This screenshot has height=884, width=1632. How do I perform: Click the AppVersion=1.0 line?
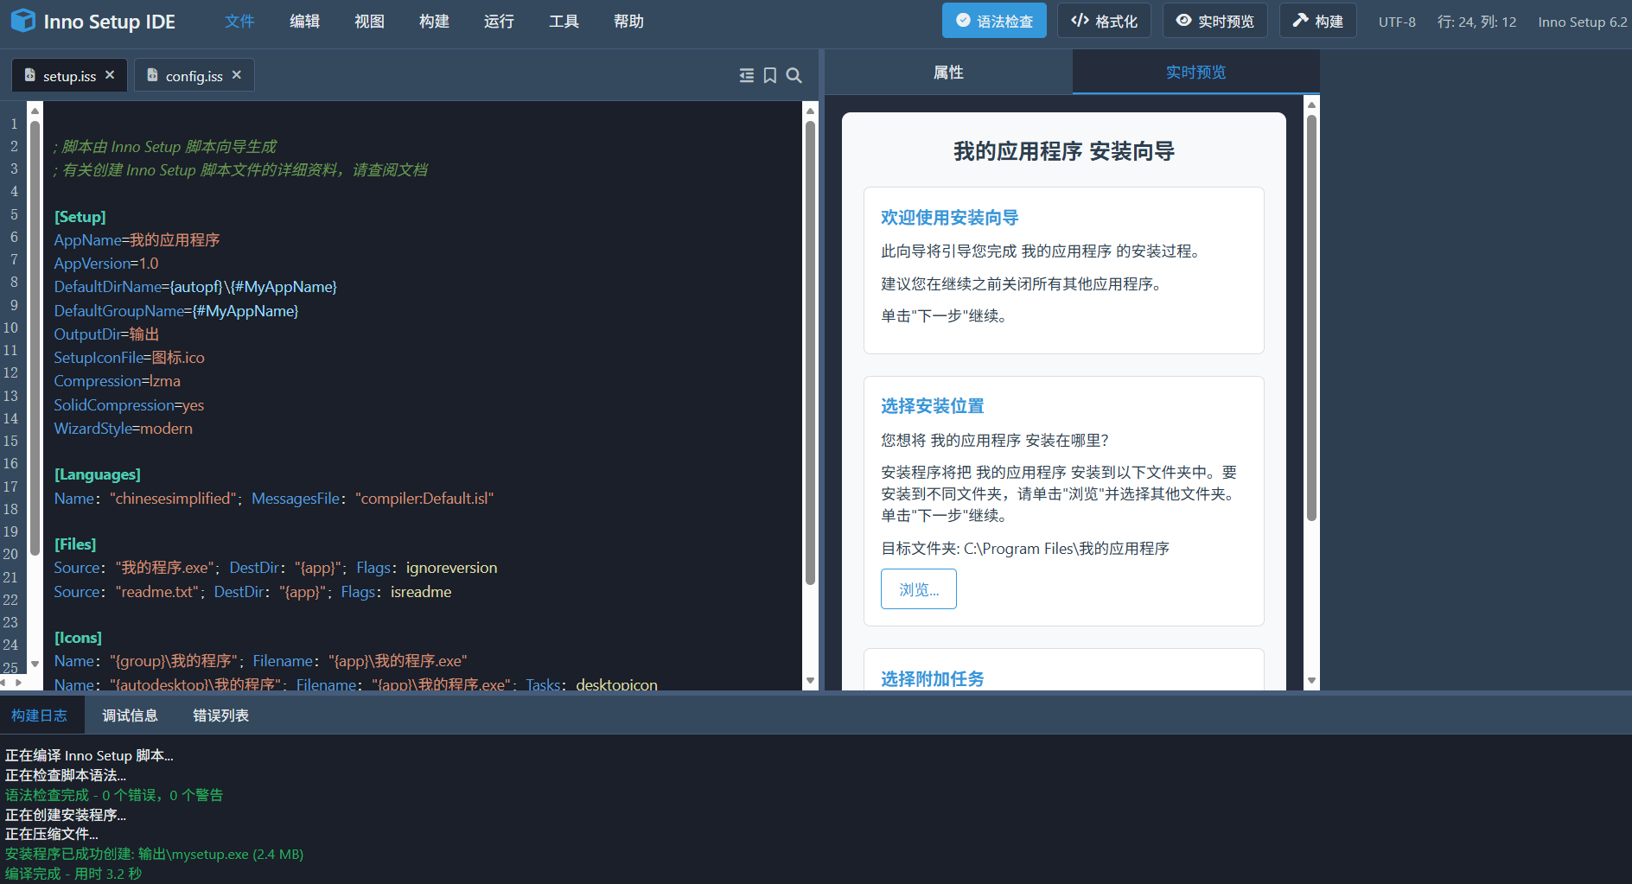[106, 264]
